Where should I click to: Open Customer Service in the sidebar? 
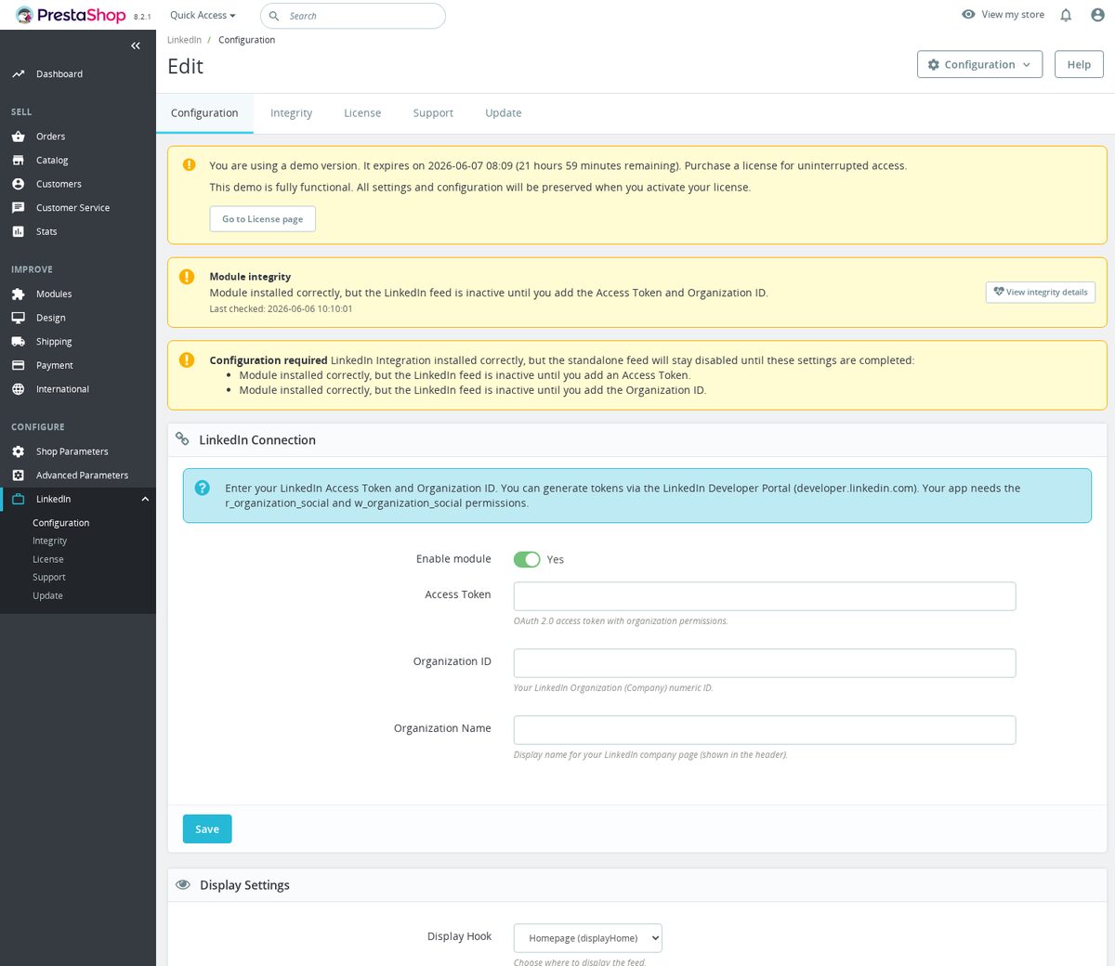(72, 208)
